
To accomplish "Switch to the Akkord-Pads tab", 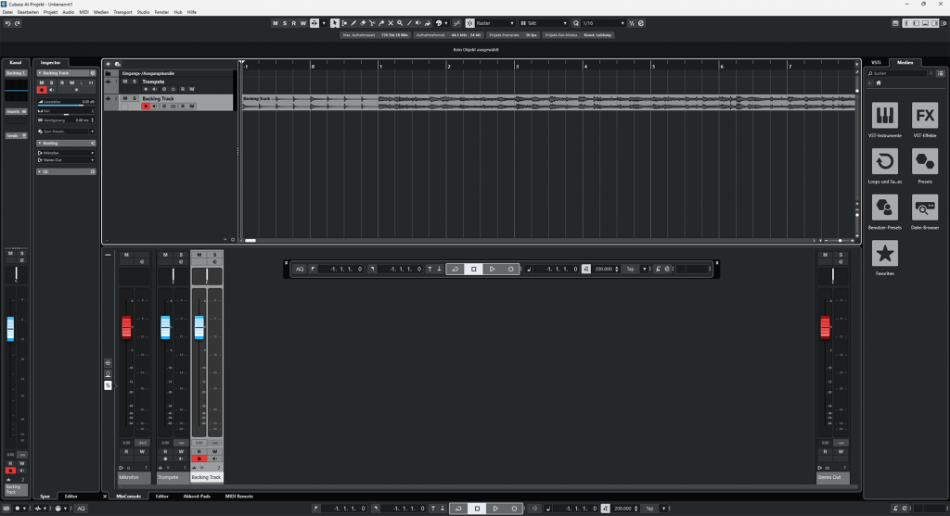I will pyautogui.click(x=197, y=496).
